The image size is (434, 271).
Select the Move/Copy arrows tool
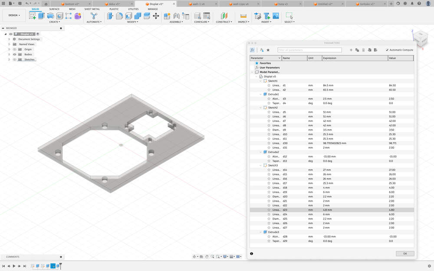pyautogui.click(x=156, y=16)
